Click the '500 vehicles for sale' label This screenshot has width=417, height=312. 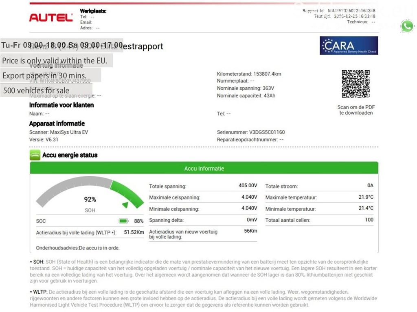tap(36, 91)
